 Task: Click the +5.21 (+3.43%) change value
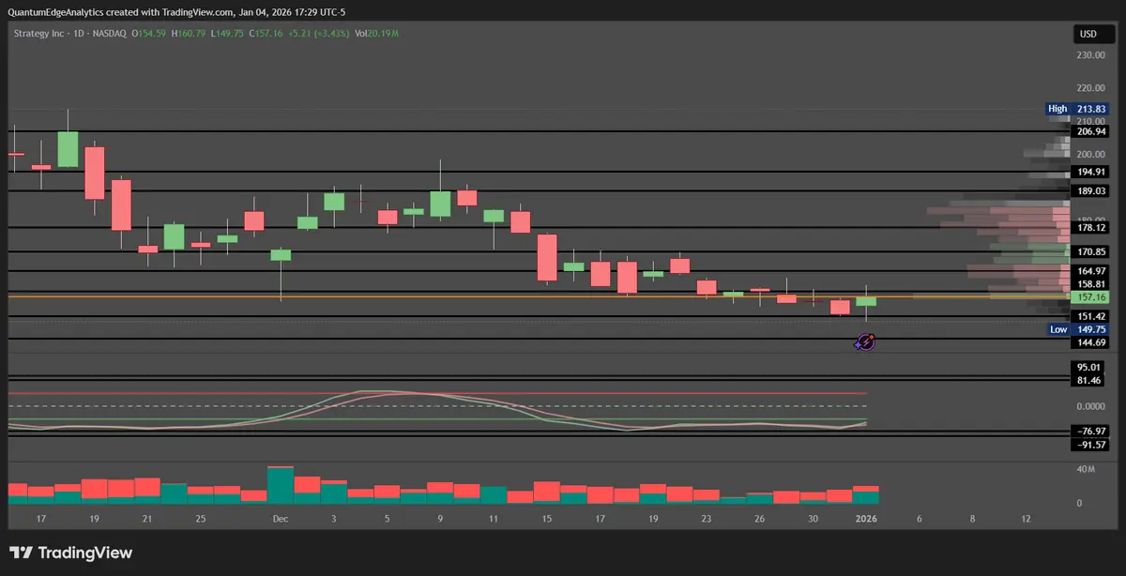tap(319, 33)
